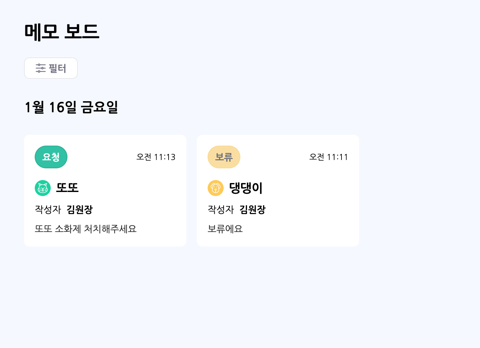Click author 김원장 on the 또또 memo
The image size is (480, 348).
click(x=80, y=210)
